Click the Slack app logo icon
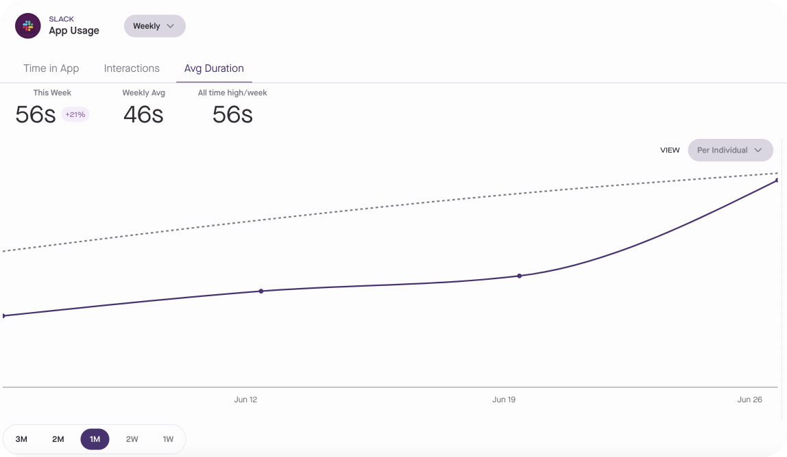 (x=27, y=25)
